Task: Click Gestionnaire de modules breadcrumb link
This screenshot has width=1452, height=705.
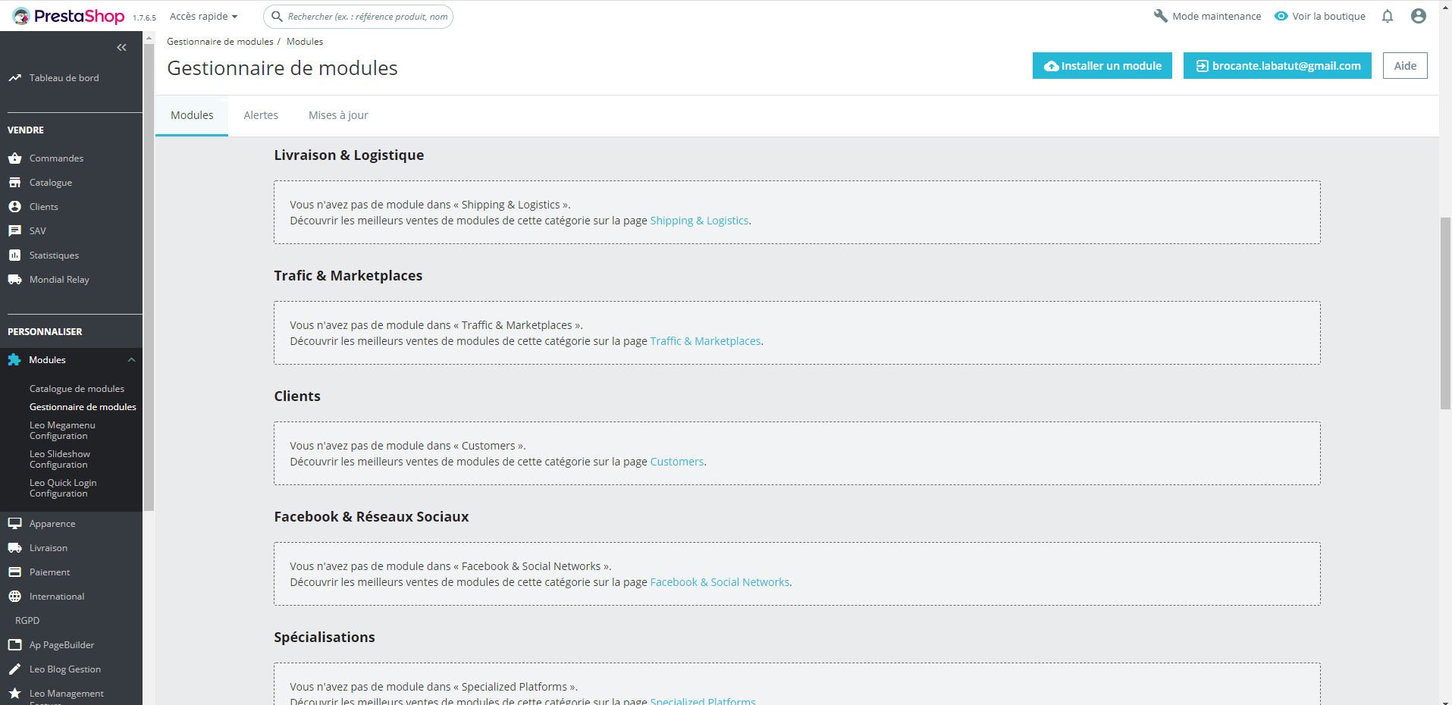Action: 220,42
